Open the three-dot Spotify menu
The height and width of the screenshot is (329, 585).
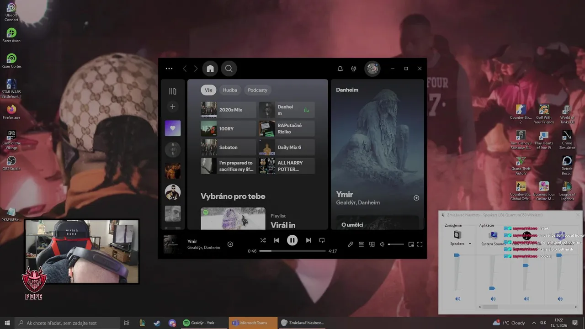(x=169, y=69)
